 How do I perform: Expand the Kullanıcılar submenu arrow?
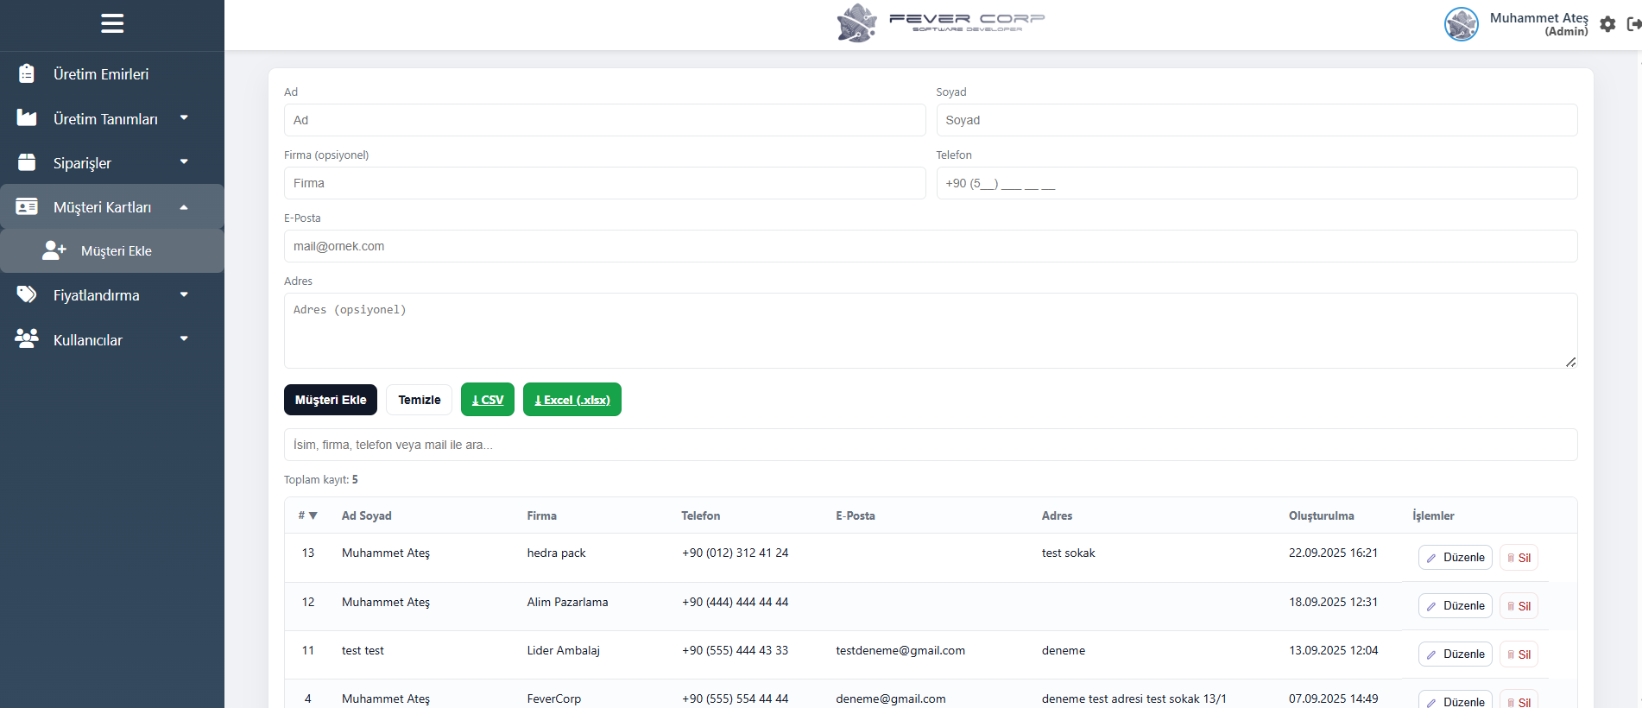[x=184, y=339]
